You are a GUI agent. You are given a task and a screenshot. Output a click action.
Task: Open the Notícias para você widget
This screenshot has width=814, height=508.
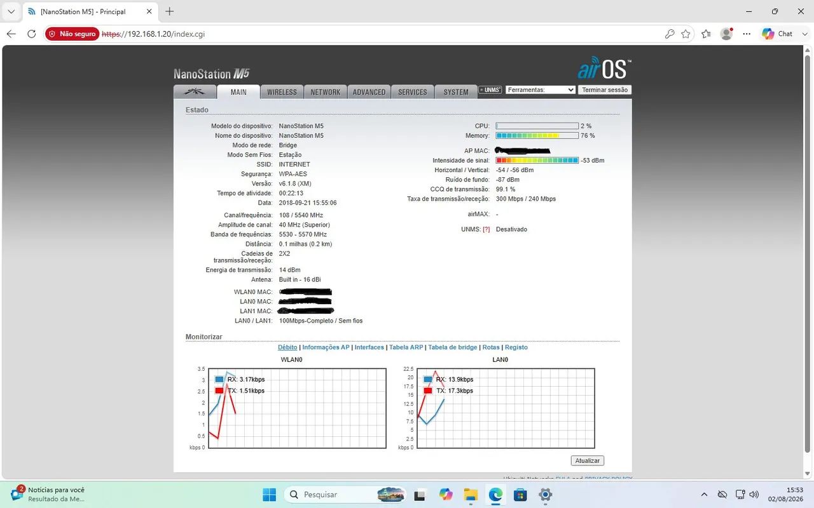[48, 495]
